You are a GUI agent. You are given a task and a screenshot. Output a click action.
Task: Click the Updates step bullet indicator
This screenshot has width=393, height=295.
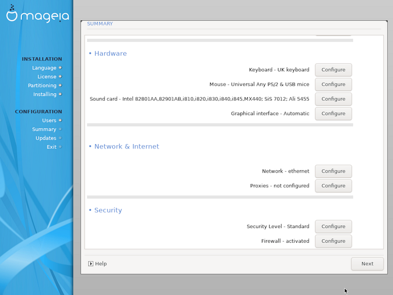click(x=60, y=138)
